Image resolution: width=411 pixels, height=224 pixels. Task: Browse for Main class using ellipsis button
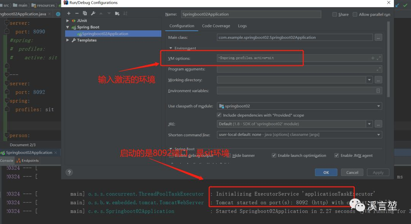tap(378, 37)
